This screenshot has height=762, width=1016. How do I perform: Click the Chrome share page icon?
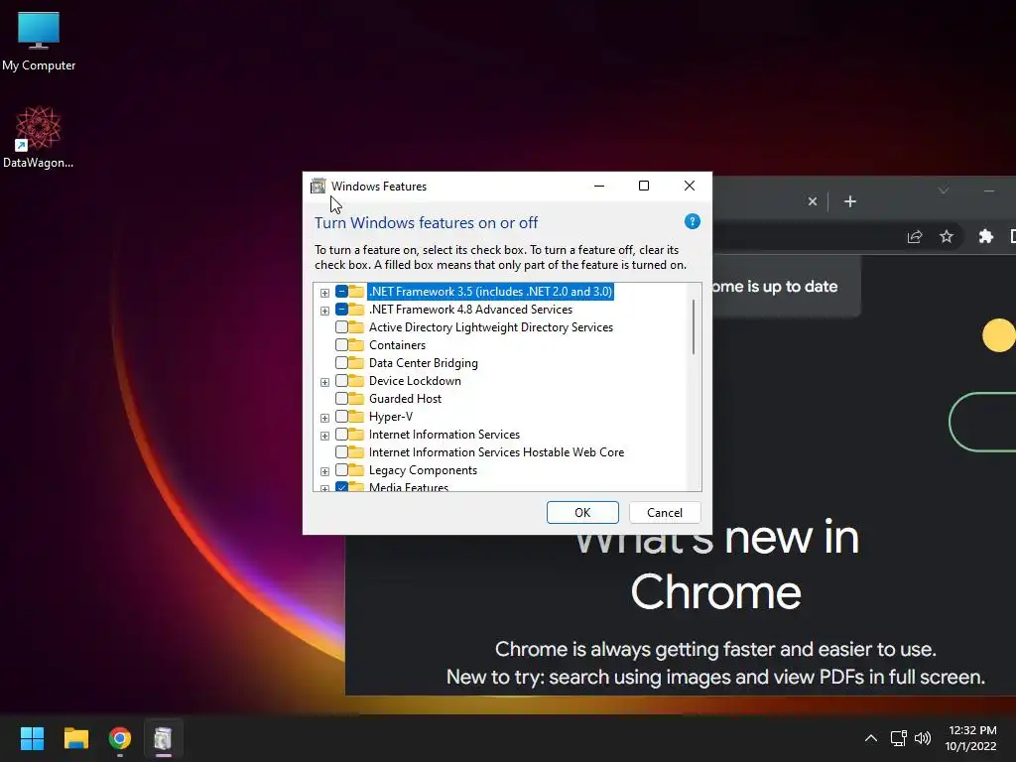coord(914,236)
